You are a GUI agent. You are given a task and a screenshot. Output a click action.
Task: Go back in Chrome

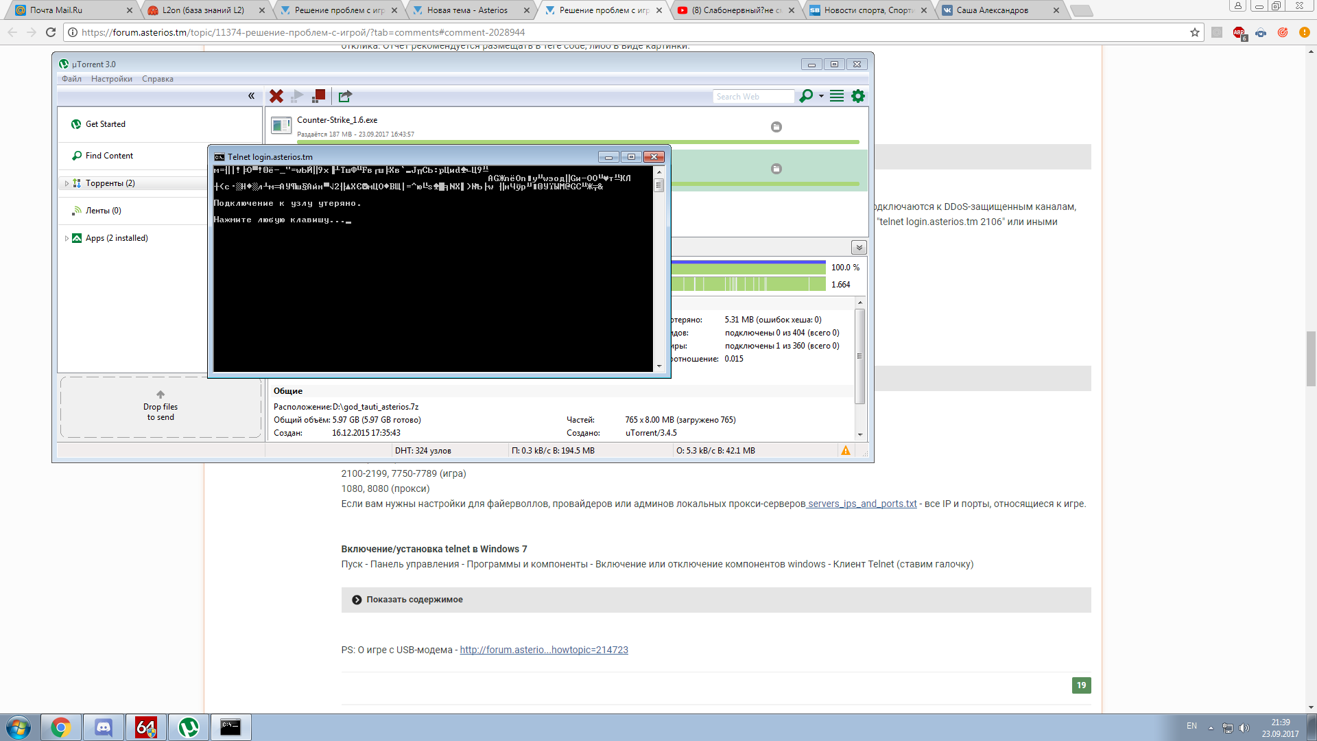click(x=12, y=32)
